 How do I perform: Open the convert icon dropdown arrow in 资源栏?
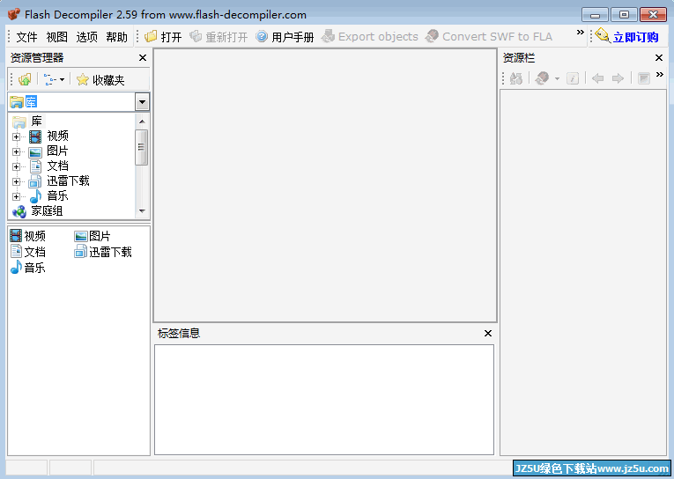[x=557, y=78]
